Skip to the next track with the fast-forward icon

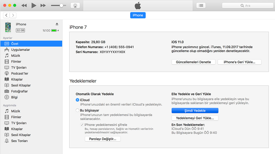coord(43,5)
